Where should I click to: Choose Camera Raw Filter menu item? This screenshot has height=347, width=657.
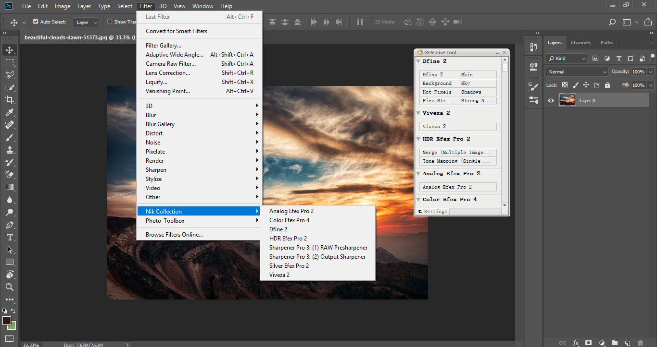pyautogui.click(x=200, y=64)
